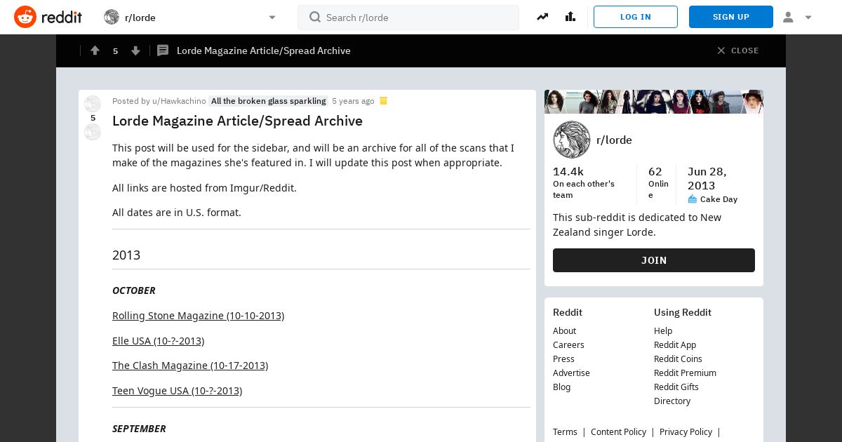Screen dimensions: 842x442
Task: Upvote the post in the black bar
Action: pos(95,51)
